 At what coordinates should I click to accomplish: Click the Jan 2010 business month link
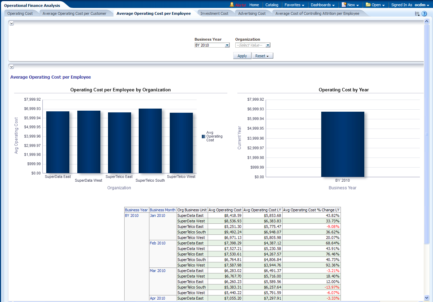coord(157,215)
